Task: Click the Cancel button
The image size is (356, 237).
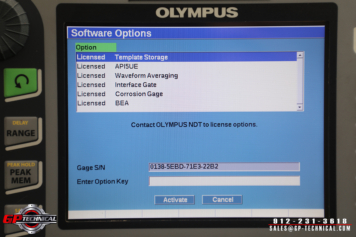Action: point(222,199)
